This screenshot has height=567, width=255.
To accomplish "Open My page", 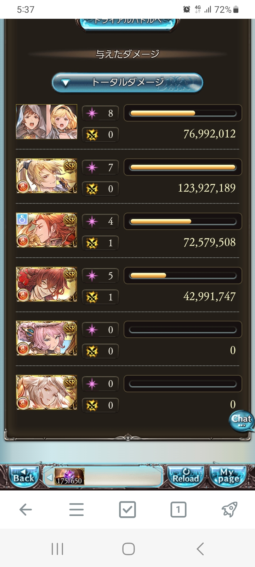I will click(228, 477).
